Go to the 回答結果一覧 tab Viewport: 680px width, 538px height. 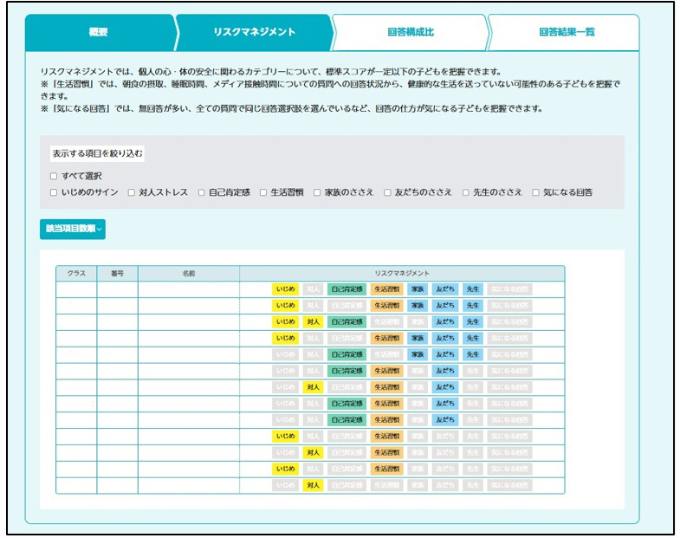(x=566, y=32)
